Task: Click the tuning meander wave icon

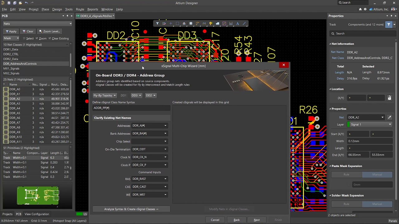Action: [x=204, y=23]
